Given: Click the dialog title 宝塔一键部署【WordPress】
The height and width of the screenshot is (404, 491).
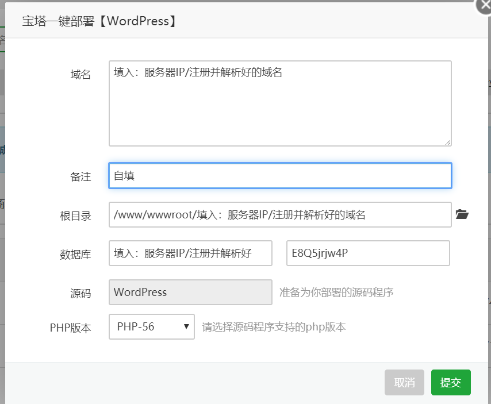Looking at the screenshot, I should pyautogui.click(x=99, y=21).
